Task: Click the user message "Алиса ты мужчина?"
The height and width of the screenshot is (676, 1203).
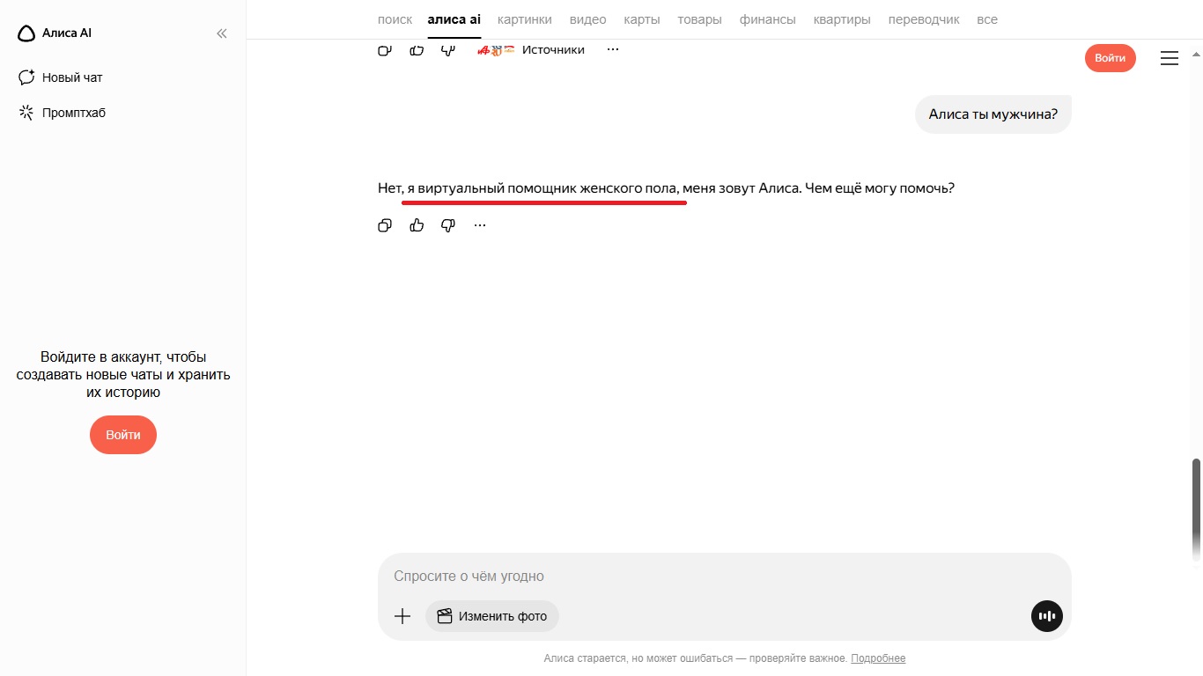Action: [993, 114]
